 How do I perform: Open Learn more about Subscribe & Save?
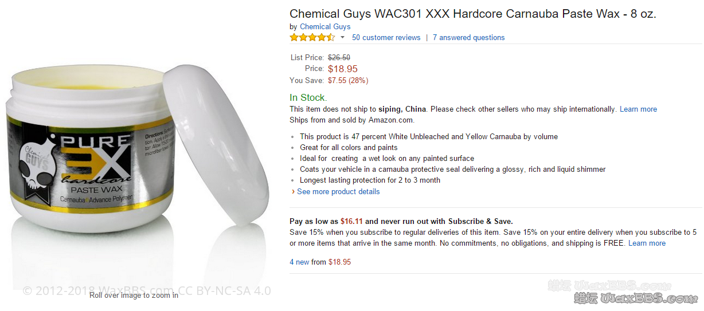pyautogui.click(x=647, y=243)
